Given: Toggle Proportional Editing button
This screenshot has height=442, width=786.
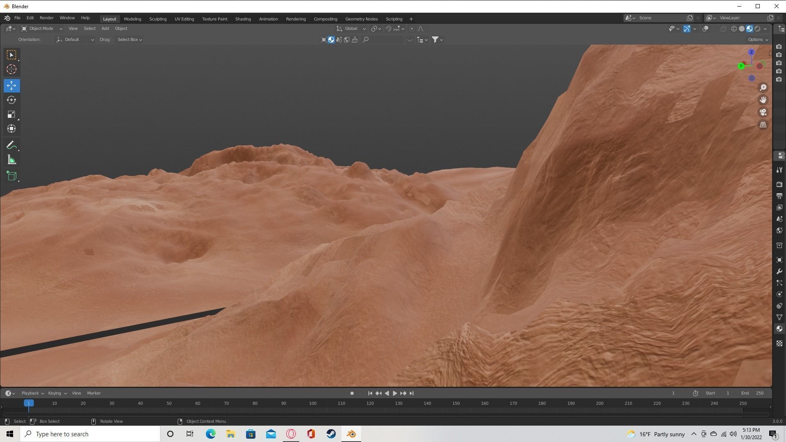Looking at the screenshot, I should pos(412,29).
